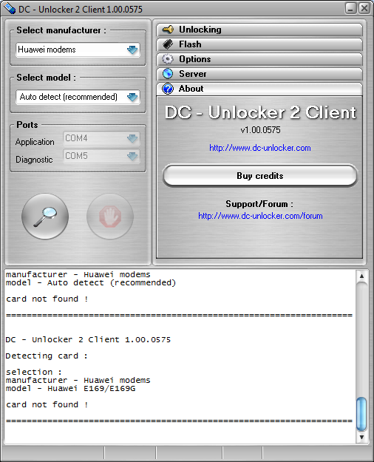Image resolution: width=374 pixels, height=462 pixels.
Task: Select the About section header
Action: pyautogui.click(x=259, y=89)
